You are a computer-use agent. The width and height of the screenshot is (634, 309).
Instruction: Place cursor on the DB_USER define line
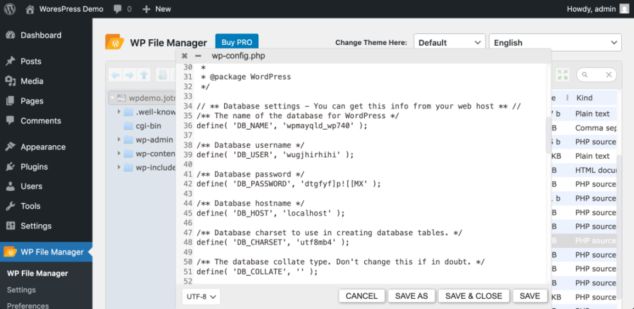[x=275, y=154]
